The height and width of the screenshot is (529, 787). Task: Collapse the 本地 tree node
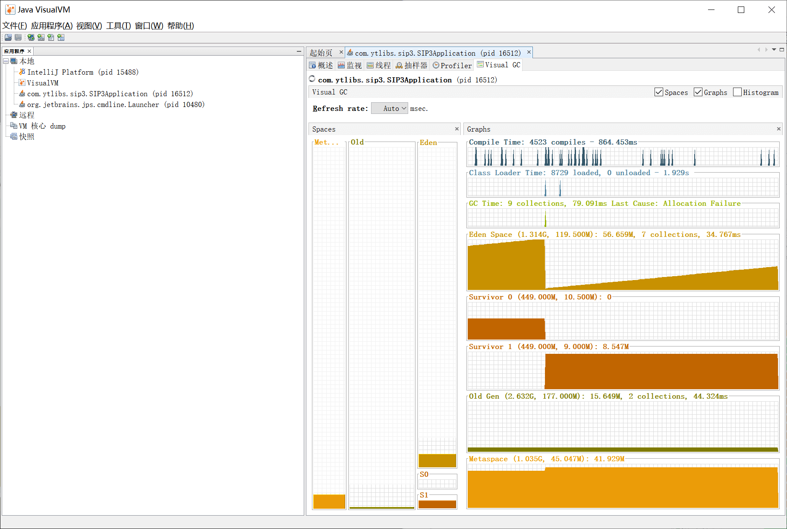click(6, 61)
